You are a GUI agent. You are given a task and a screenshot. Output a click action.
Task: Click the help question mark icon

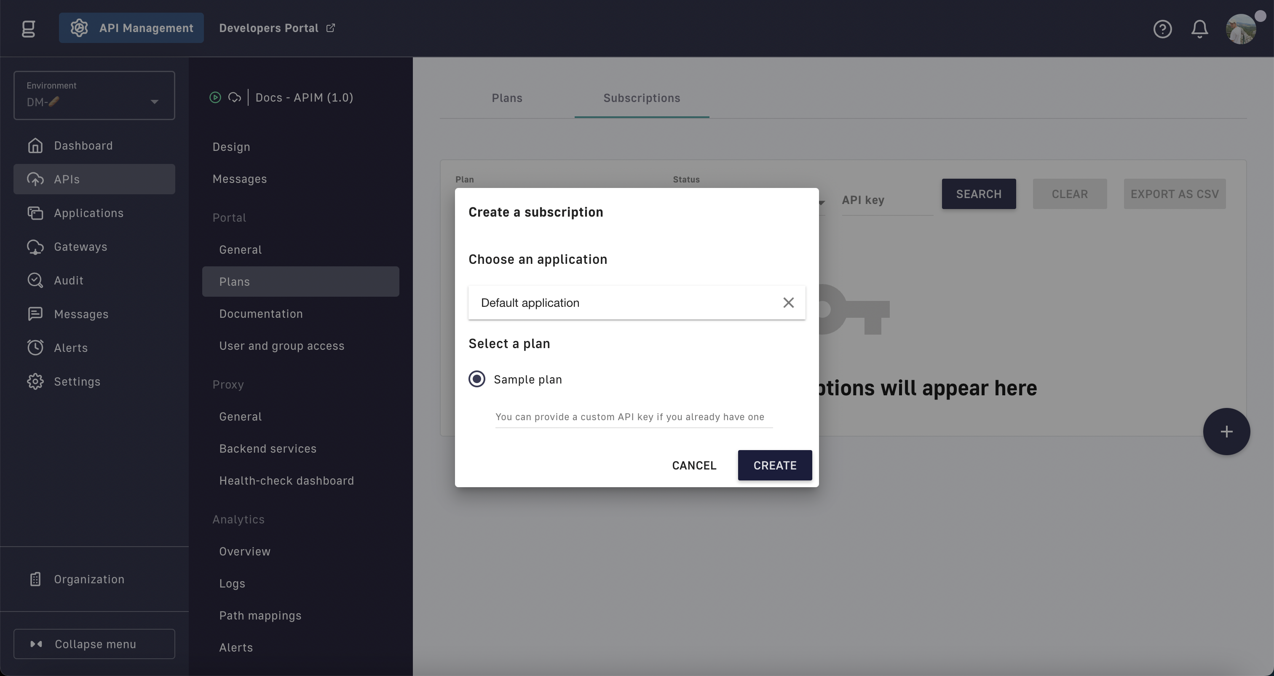coord(1162,29)
